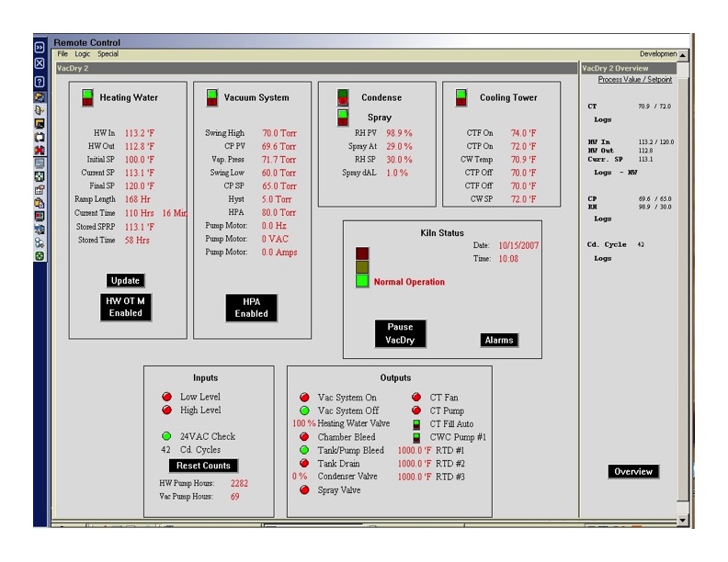Toggle the Spray switch under Condense
728x562 pixels.
343,117
